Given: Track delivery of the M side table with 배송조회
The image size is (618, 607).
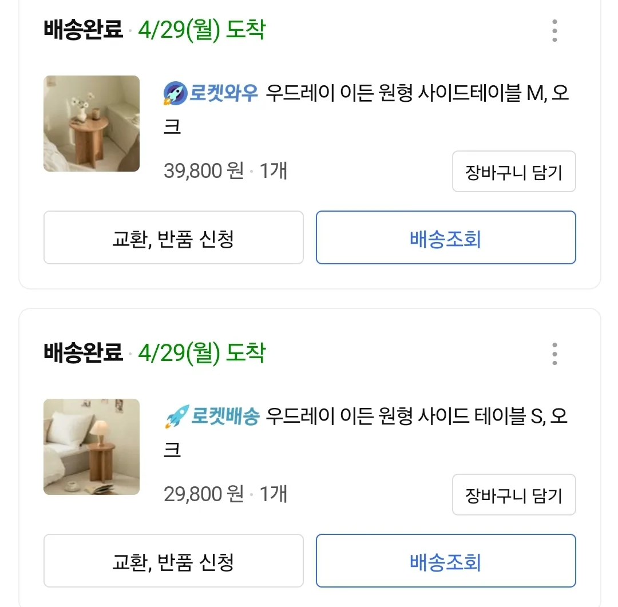Looking at the screenshot, I should point(446,237).
